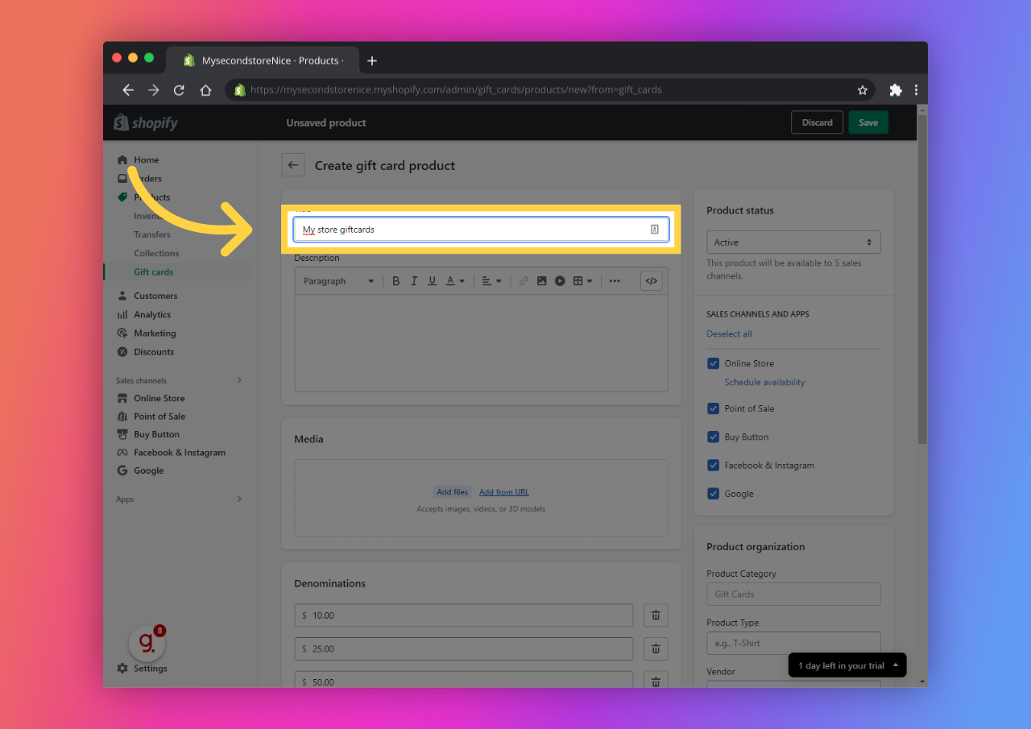Open the Paragraph style dropdown
Screen dimensions: 1031x729
point(338,281)
